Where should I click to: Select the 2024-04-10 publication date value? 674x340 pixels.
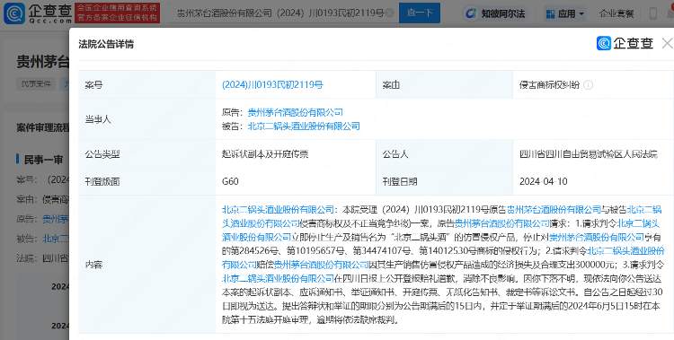pos(544,181)
